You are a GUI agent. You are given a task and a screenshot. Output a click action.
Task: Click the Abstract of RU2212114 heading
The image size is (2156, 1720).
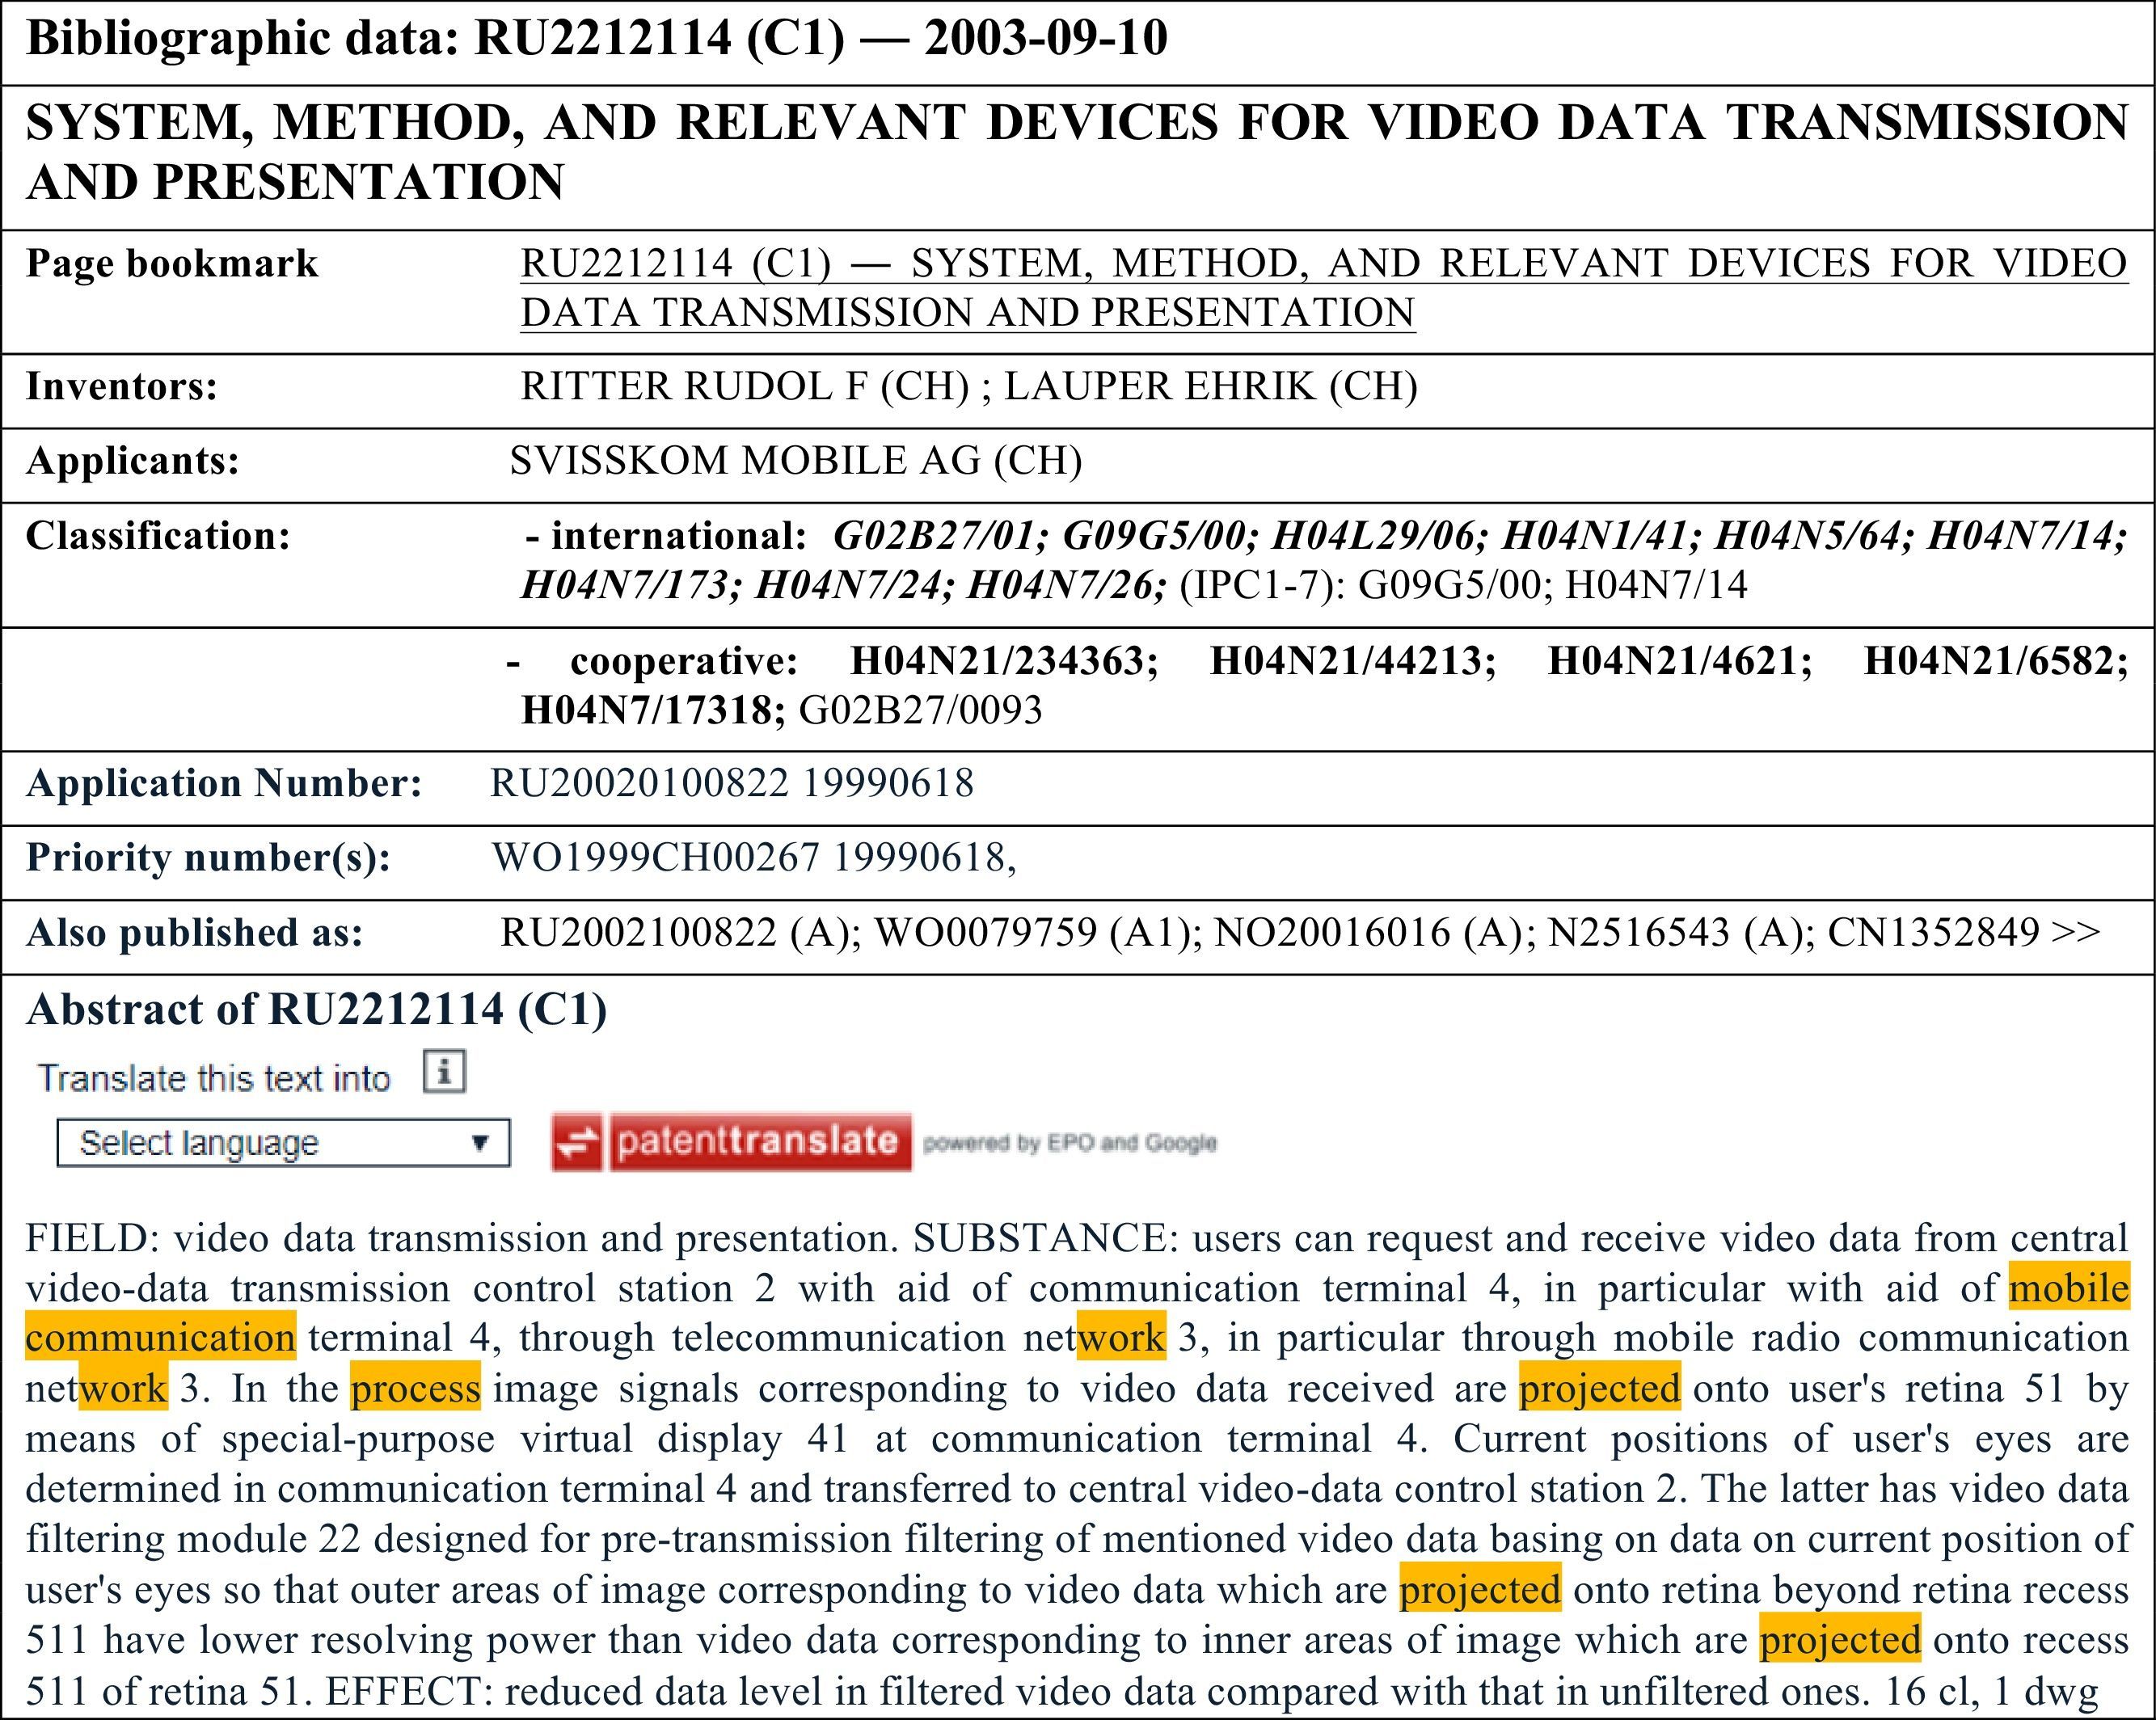coord(317,1010)
